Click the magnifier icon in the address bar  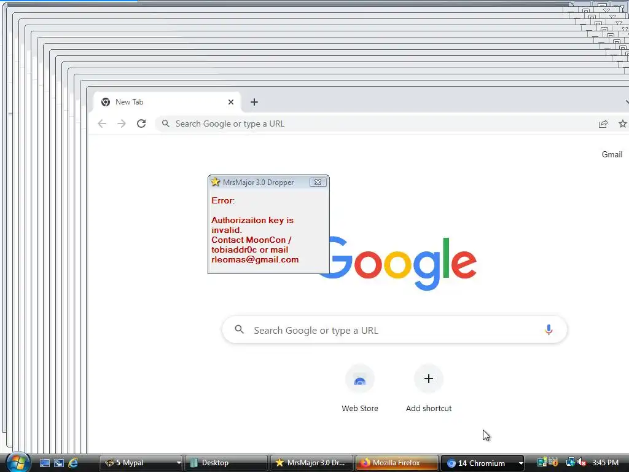(x=166, y=124)
